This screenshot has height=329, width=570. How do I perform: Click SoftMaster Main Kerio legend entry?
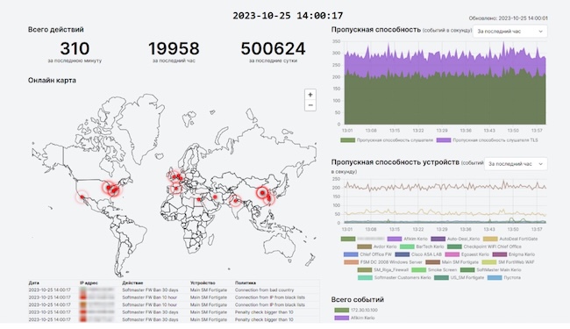490,269
